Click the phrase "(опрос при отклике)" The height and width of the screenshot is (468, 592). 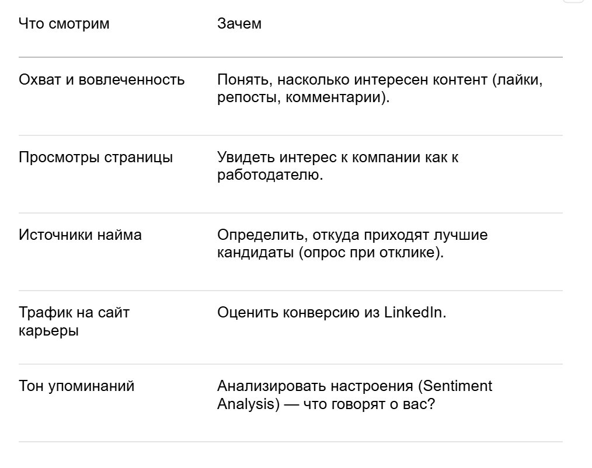coord(369,253)
